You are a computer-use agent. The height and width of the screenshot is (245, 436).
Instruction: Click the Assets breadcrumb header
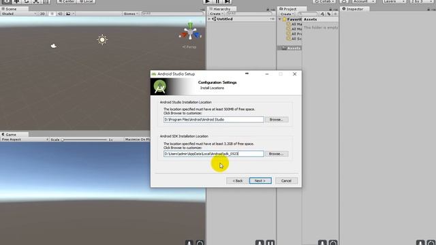pos(311,20)
